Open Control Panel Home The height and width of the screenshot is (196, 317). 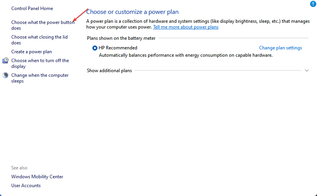[x=32, y=8]
